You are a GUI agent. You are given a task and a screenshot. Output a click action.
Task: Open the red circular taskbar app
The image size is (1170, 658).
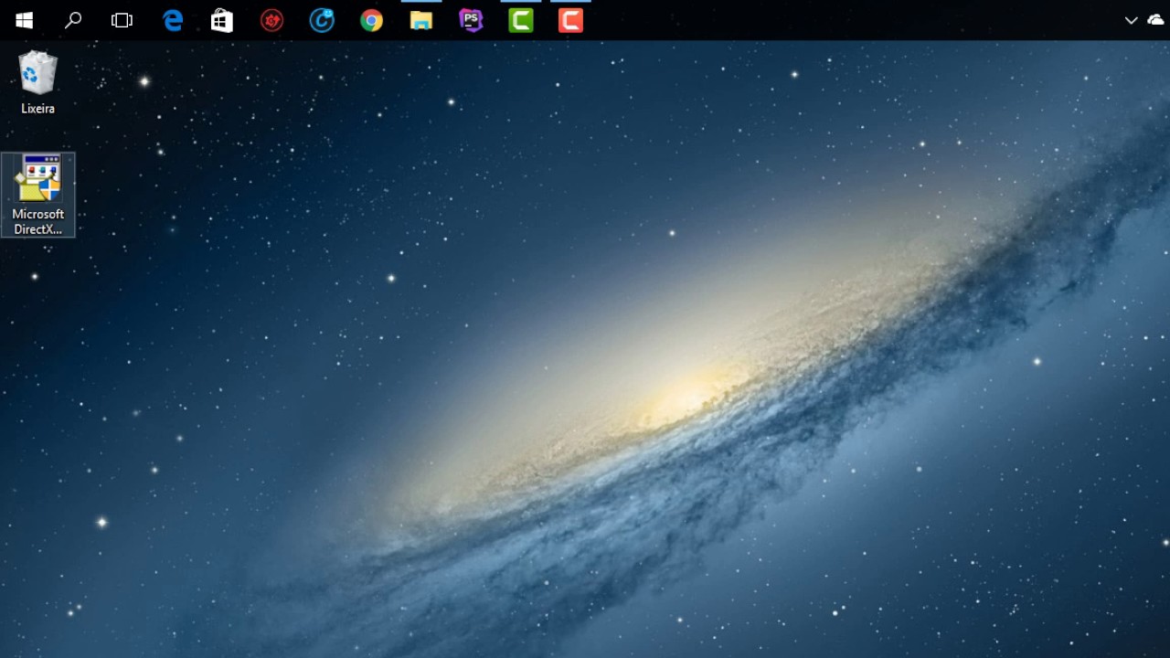click(x=271, y=20)
